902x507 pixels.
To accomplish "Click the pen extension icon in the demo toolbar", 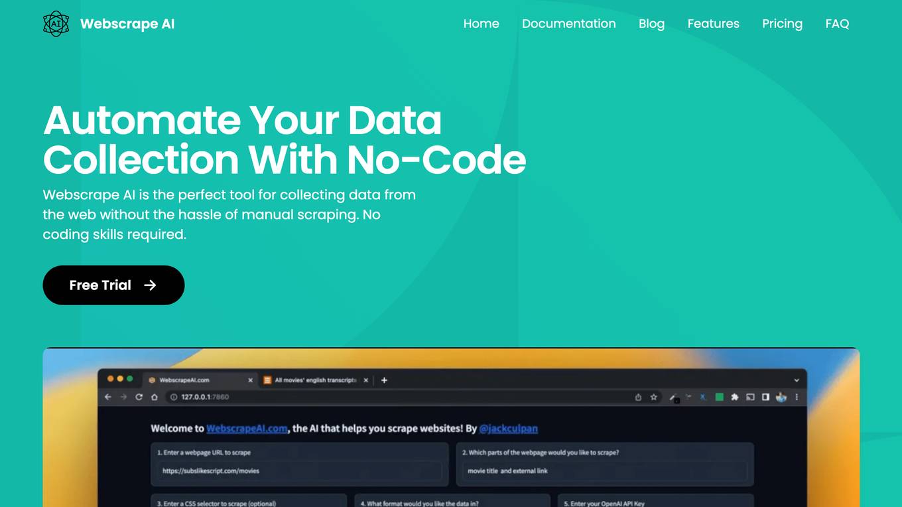I will [673, 398].
